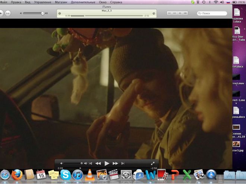Open Firefox from the Dock

tap(17, 175)
